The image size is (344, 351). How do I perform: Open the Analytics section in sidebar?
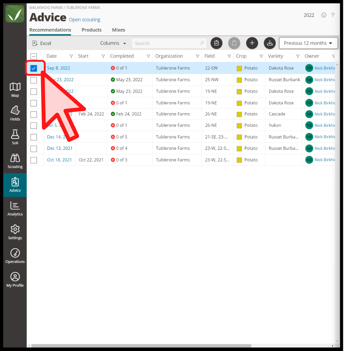point(15,209)
